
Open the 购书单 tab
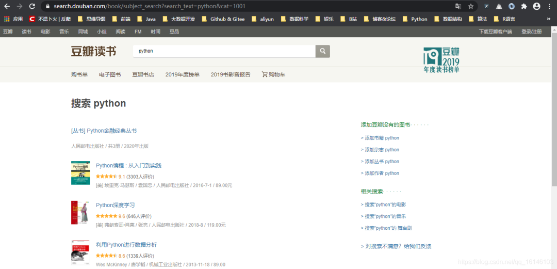[x=79, y=74]
